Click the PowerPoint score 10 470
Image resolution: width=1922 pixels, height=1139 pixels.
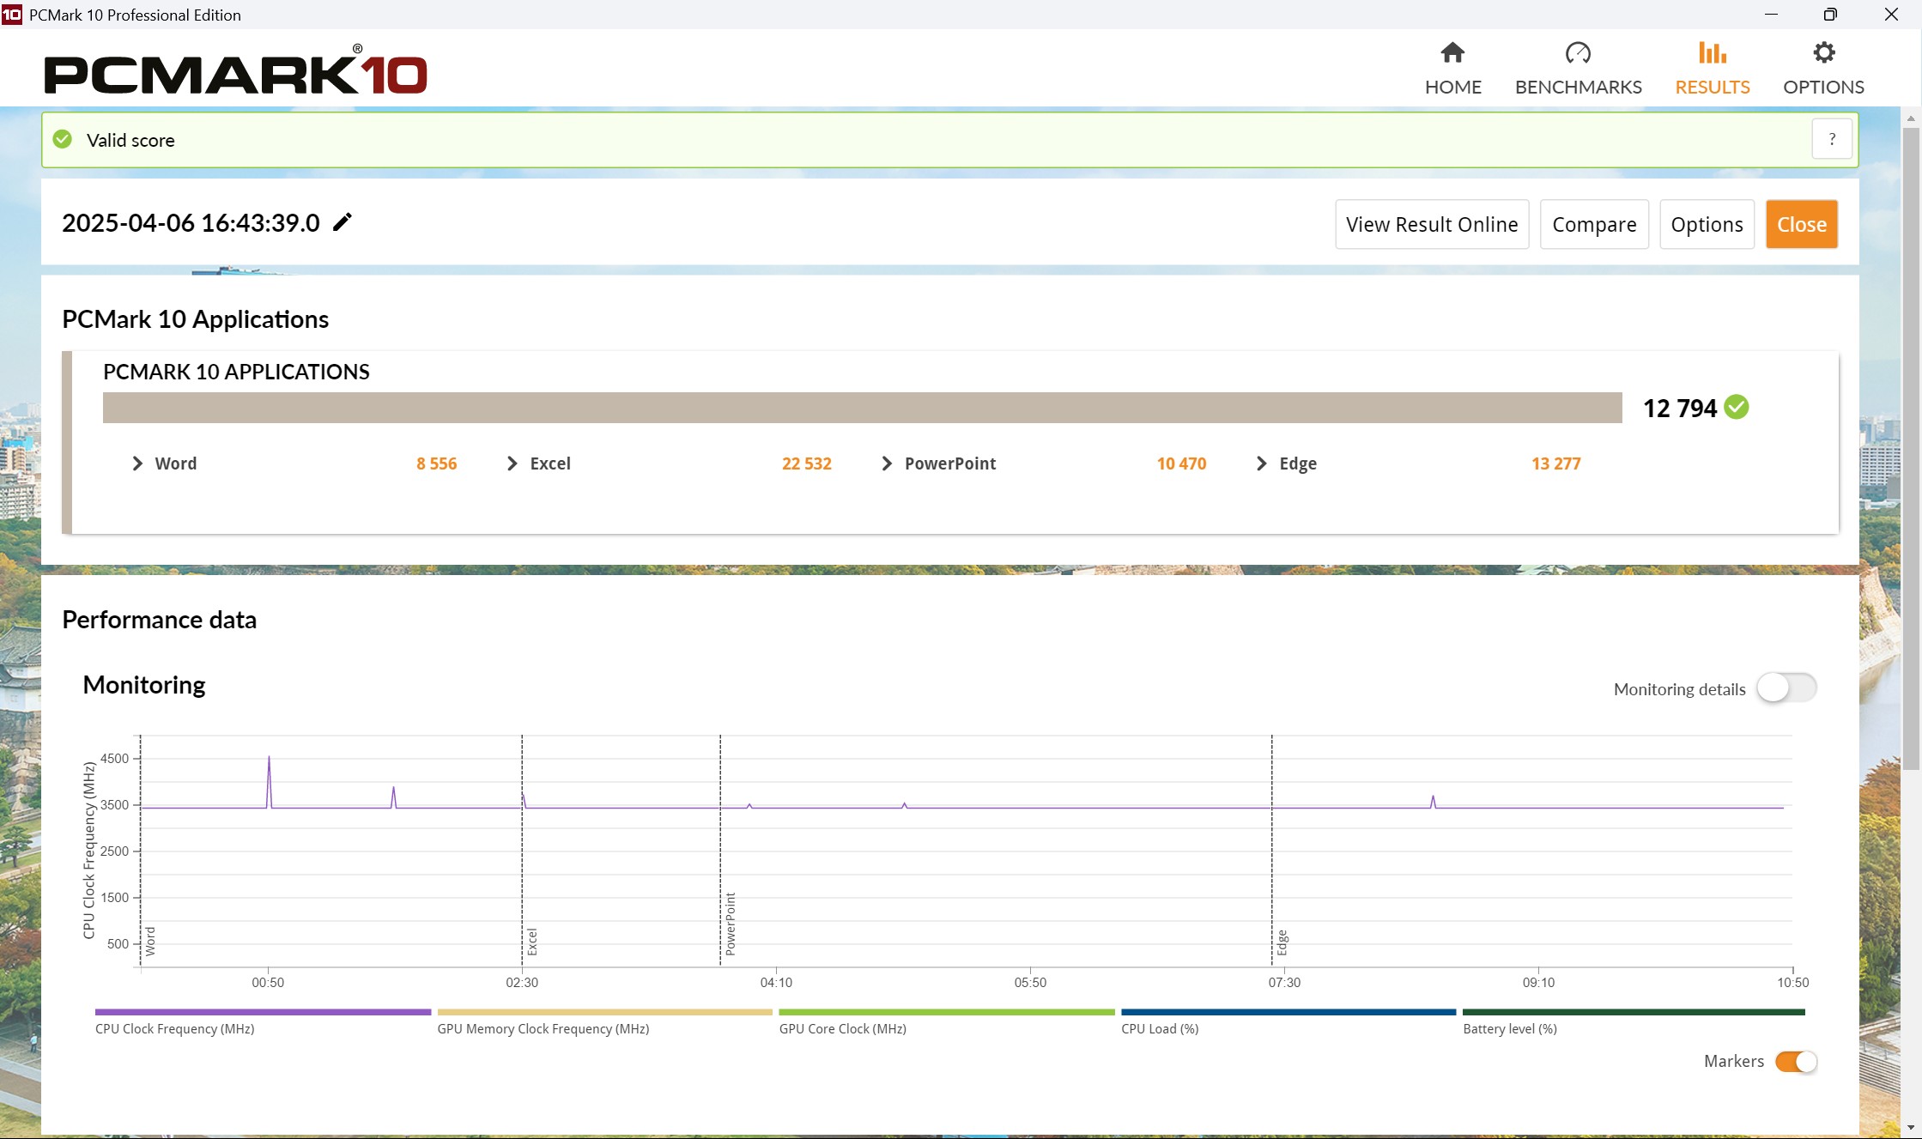pos(1182,463)
